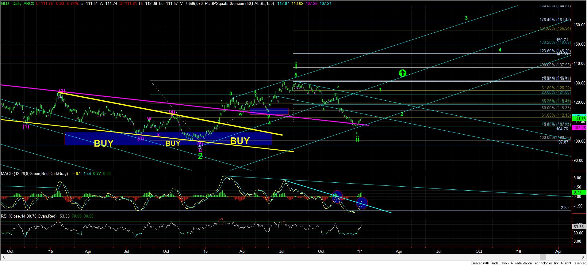Click the green up-arrow circle marker
Image resolution: width=587 pixels, height=265 pixels.
402,73
